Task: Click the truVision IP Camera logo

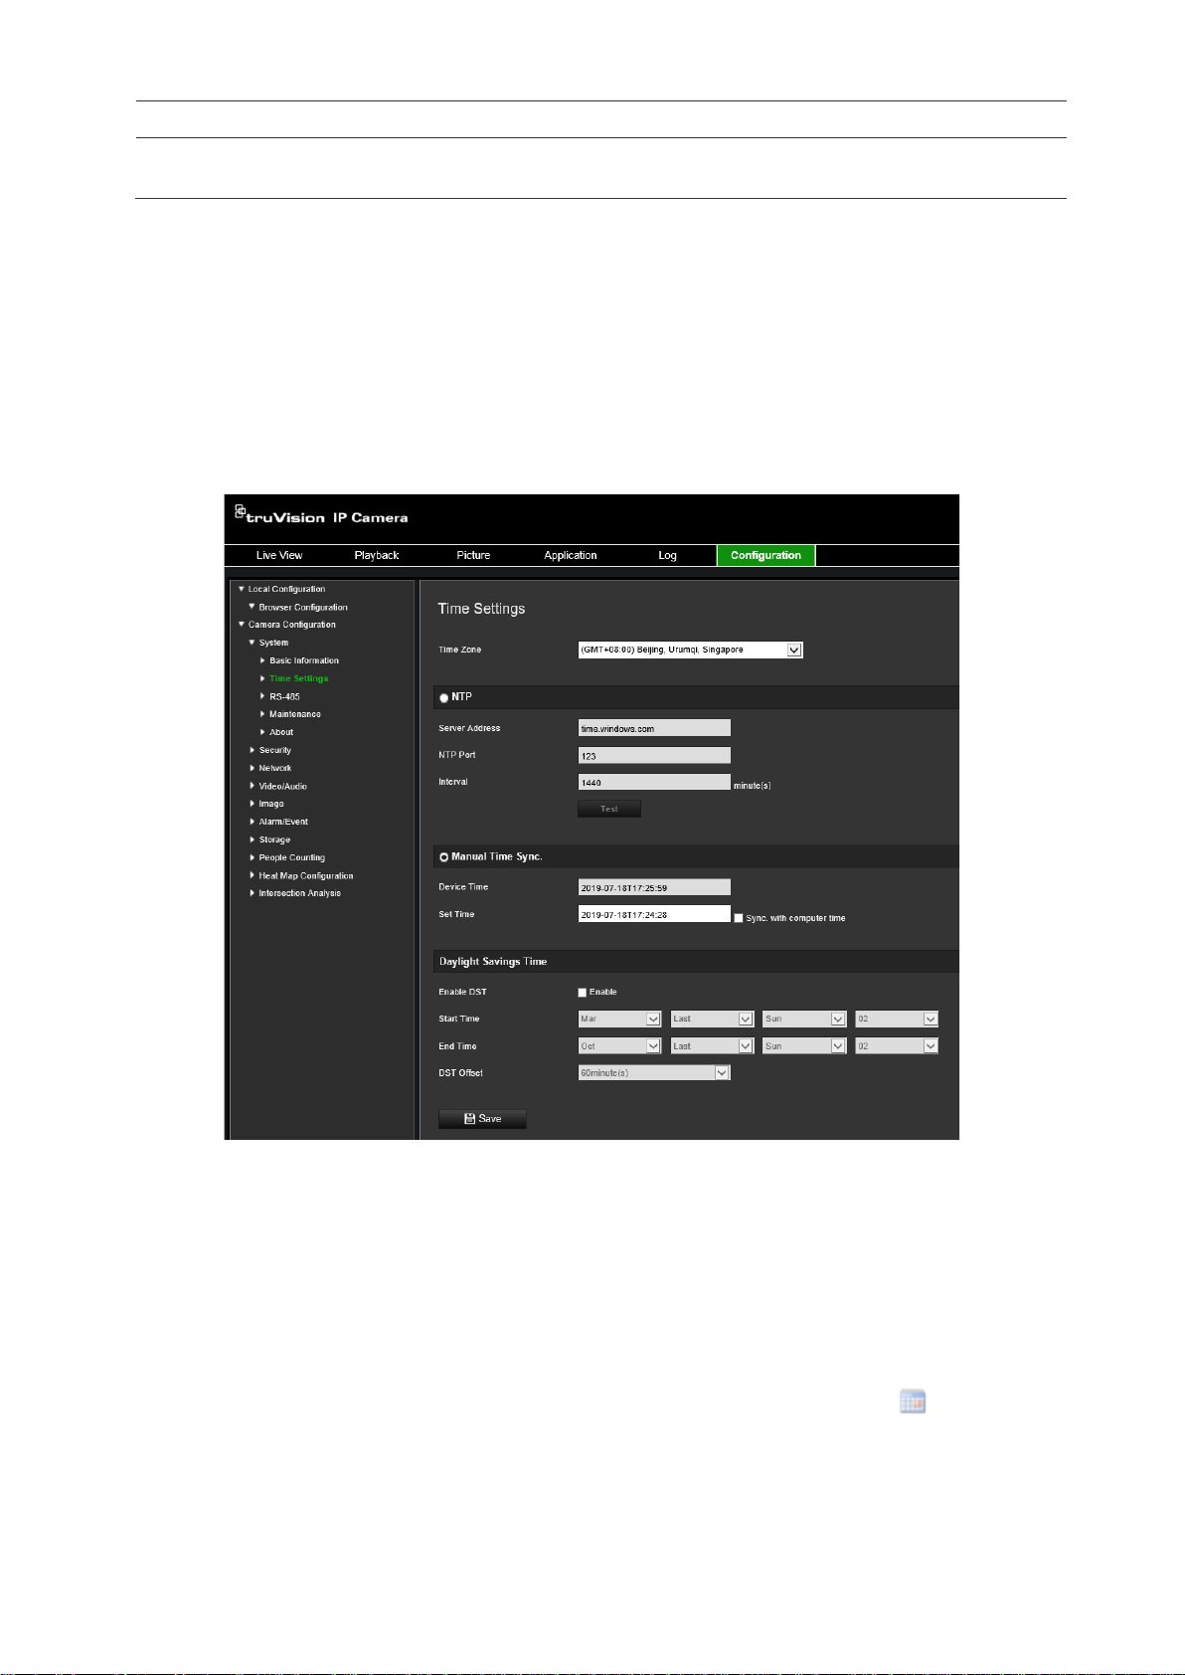Action: [x=321, y=515]
